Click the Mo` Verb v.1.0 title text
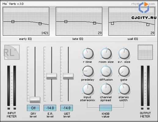This screenshot has width=158, height=122. coord(13,4)
